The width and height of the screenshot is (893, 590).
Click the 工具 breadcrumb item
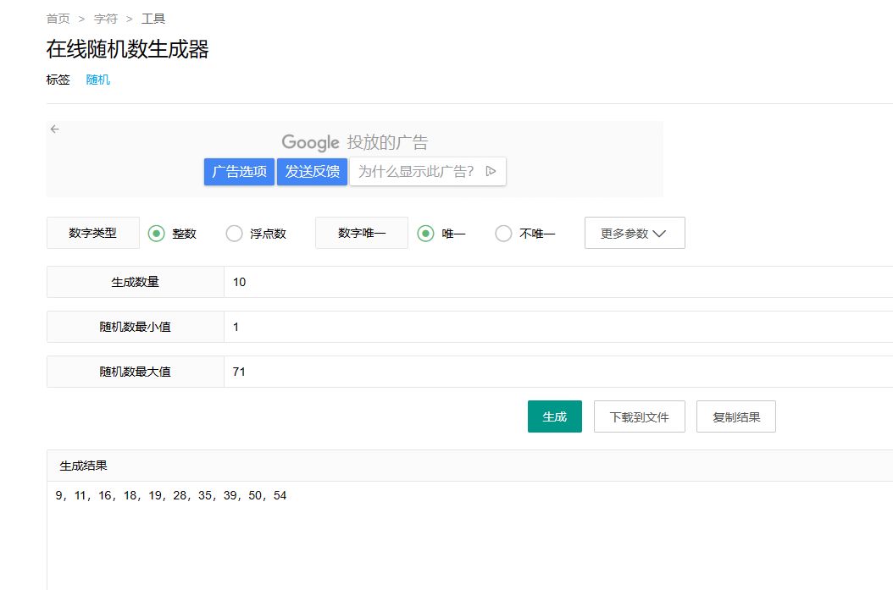coord(153,19)
